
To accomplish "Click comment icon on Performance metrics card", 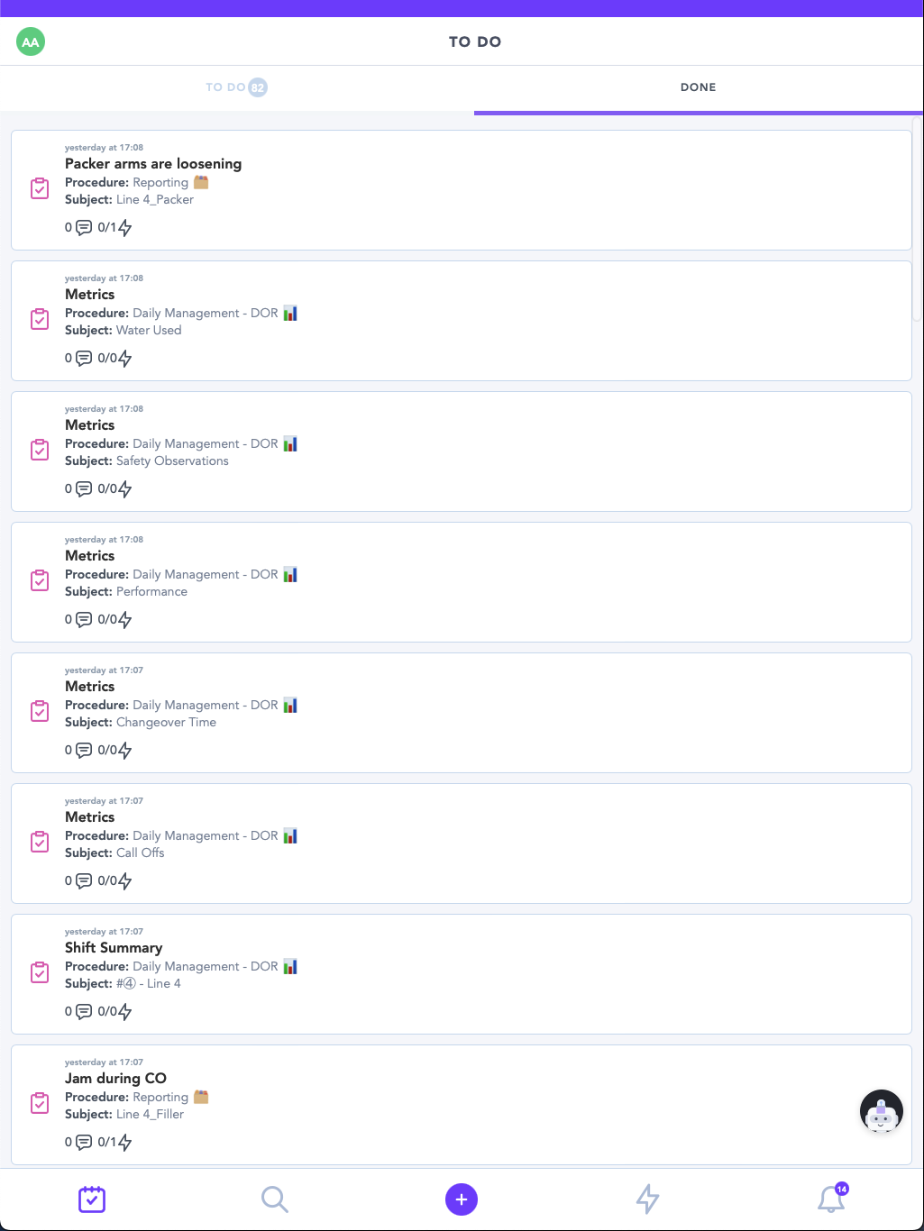I will pyautogui.click(x=84, y=620).
